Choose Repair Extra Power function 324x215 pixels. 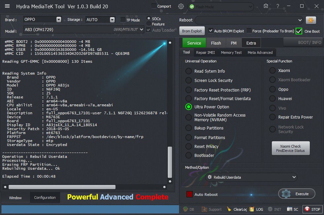coord(272,117)
